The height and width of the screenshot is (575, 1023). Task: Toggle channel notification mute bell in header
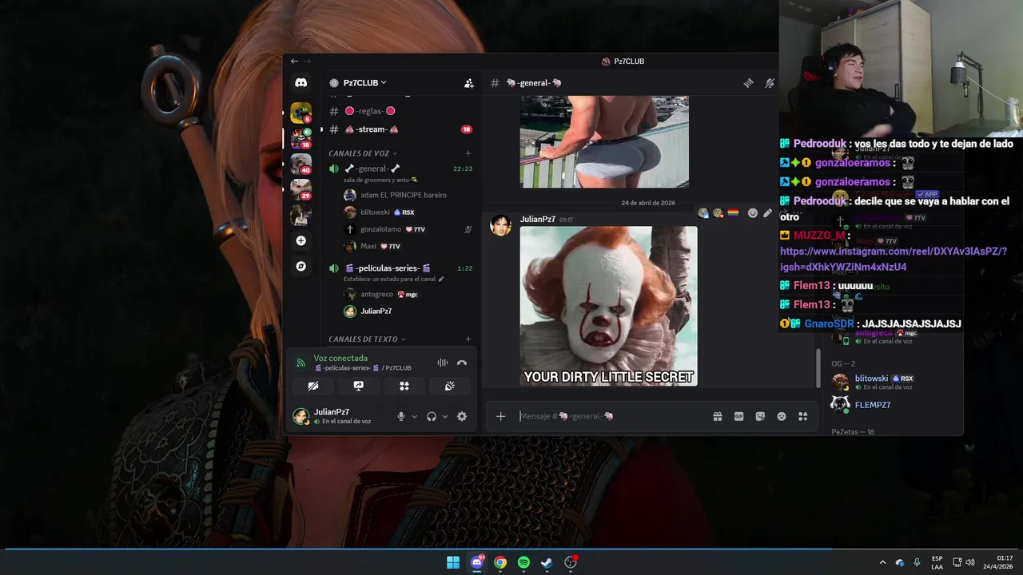tap(770, 83)
